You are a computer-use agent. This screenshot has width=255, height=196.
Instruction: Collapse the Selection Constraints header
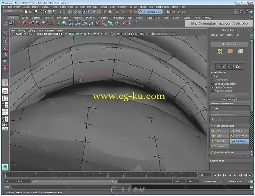(x=230, y=103)
